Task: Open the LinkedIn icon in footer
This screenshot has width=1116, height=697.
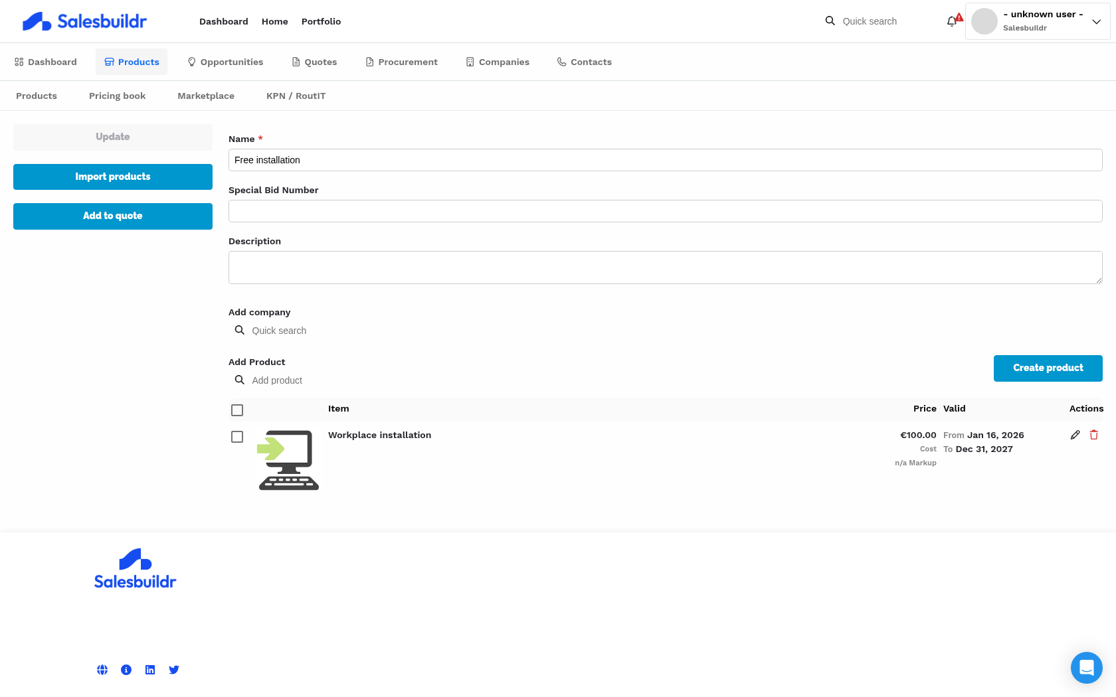Action: (x=150, y=670)
